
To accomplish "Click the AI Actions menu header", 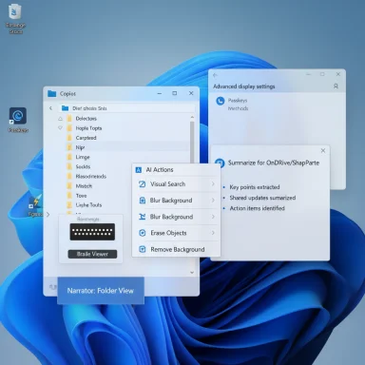I will tap(176, 170).
